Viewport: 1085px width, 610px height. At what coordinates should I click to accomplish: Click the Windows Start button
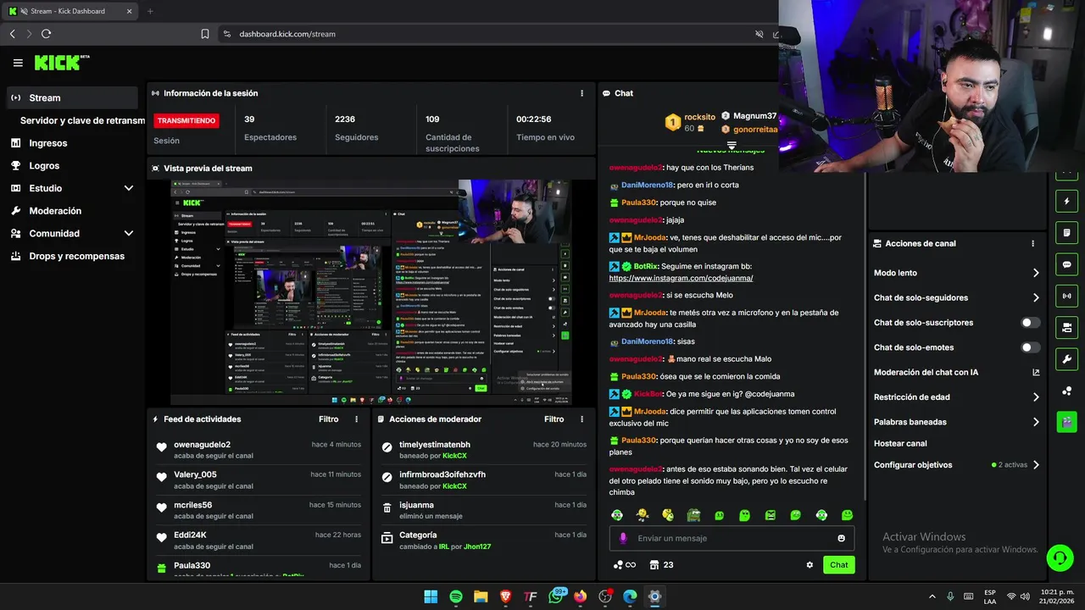[x=431, y=596]
